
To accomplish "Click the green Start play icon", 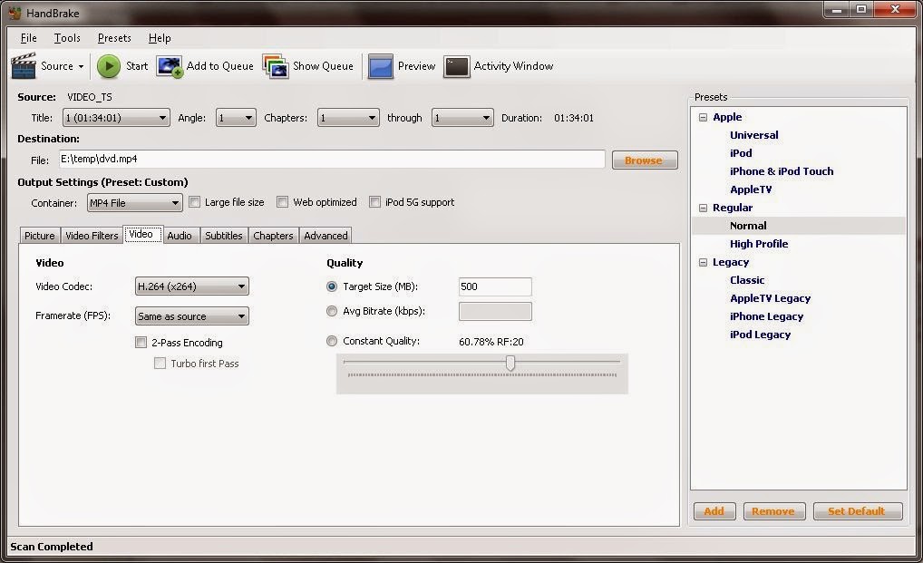I will 109,66.
